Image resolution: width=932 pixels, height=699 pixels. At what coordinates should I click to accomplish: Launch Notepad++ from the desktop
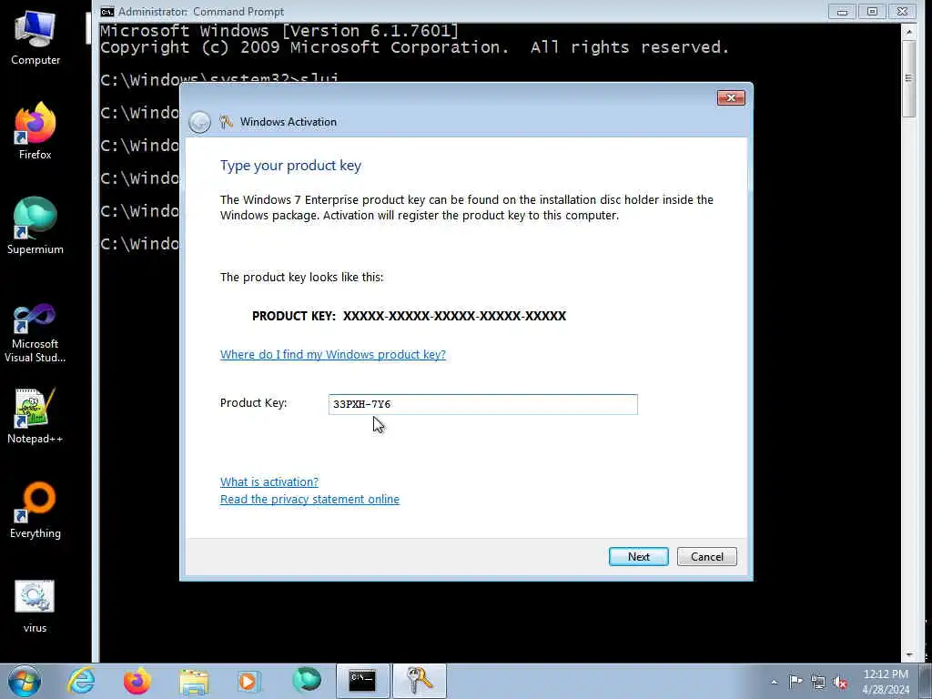[x=35, y=416]
